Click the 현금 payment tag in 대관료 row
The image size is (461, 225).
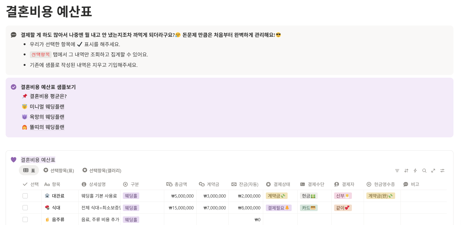pos(309,196)
